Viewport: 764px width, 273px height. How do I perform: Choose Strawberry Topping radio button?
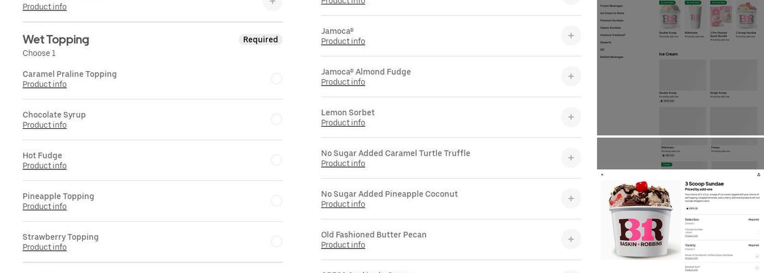[277, 241]
